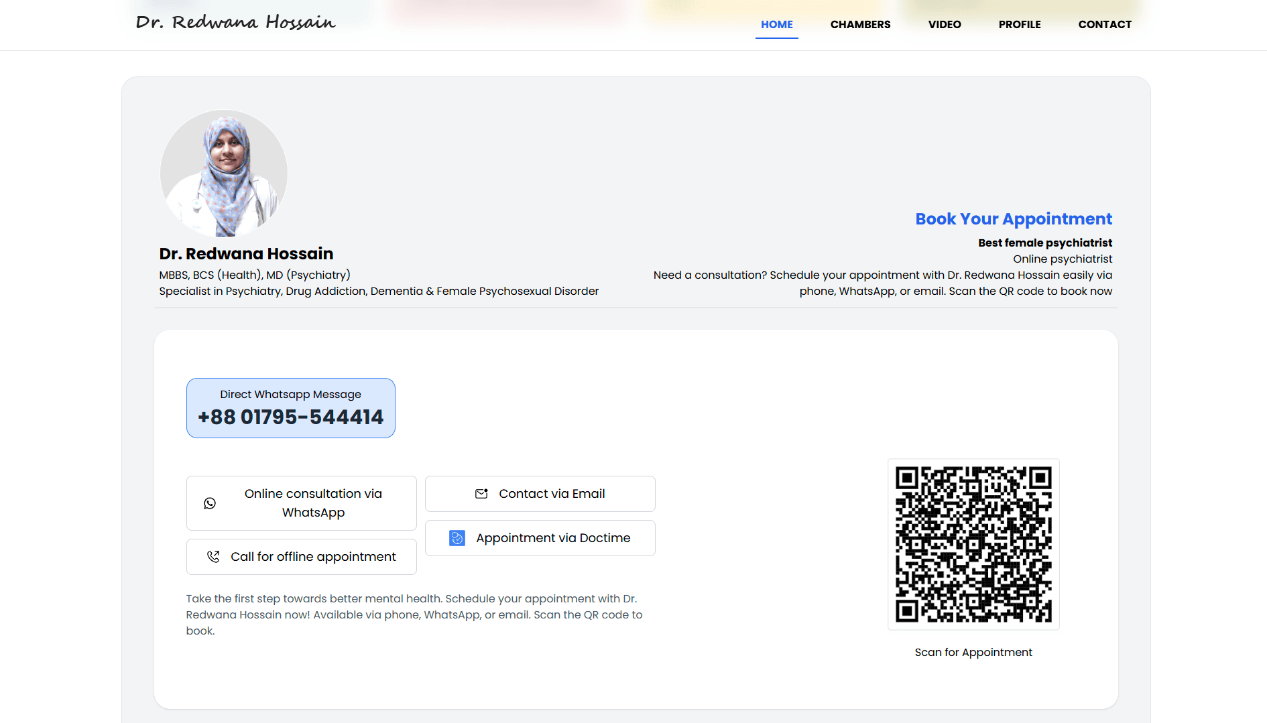Click the WhatsApp icon in online consultation button
This screenshot has width=1267, height=723.
pyautogui.click(x=210, y=503)
